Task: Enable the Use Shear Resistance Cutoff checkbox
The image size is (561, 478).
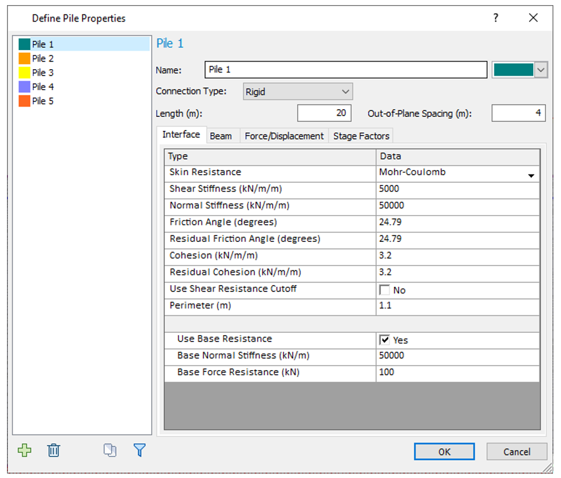Action: (x=384, y=289)
